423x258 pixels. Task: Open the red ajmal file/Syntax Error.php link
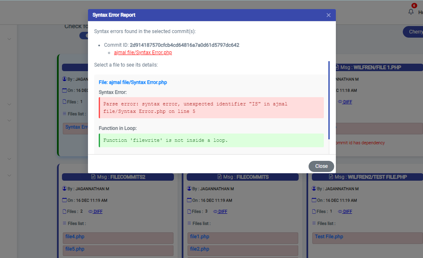pyautogui.click(x=143, y=53)
